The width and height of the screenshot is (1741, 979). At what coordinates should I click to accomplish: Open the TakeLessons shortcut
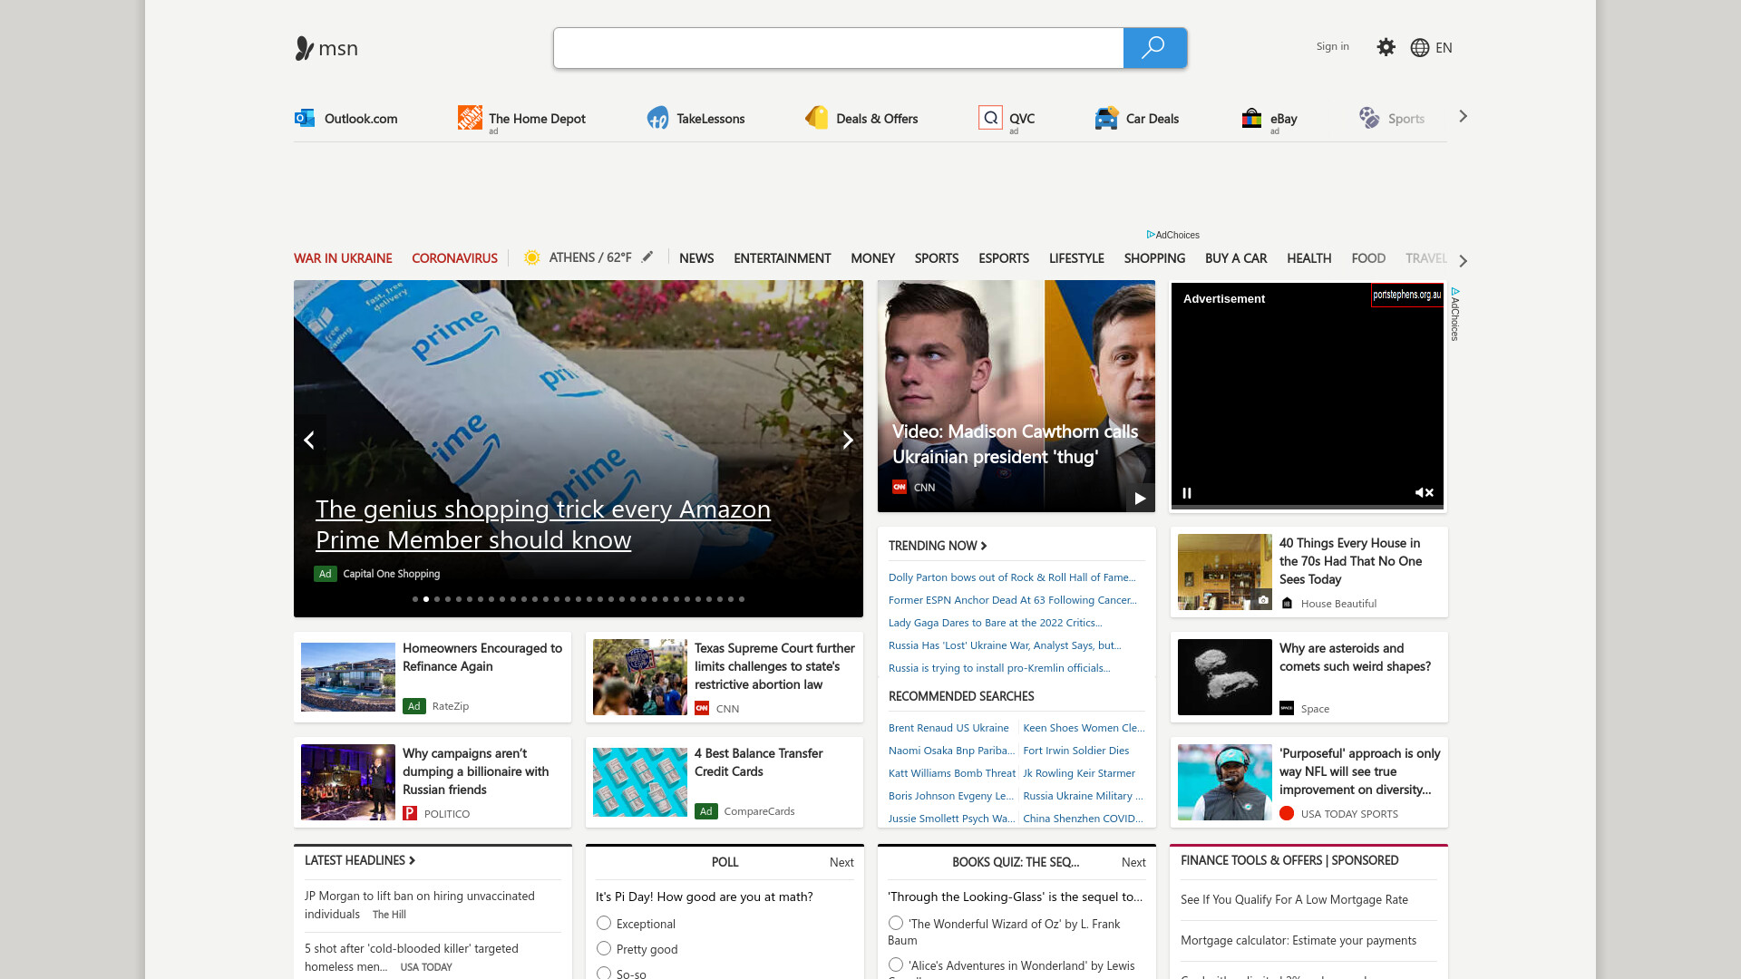pos(695,119)
